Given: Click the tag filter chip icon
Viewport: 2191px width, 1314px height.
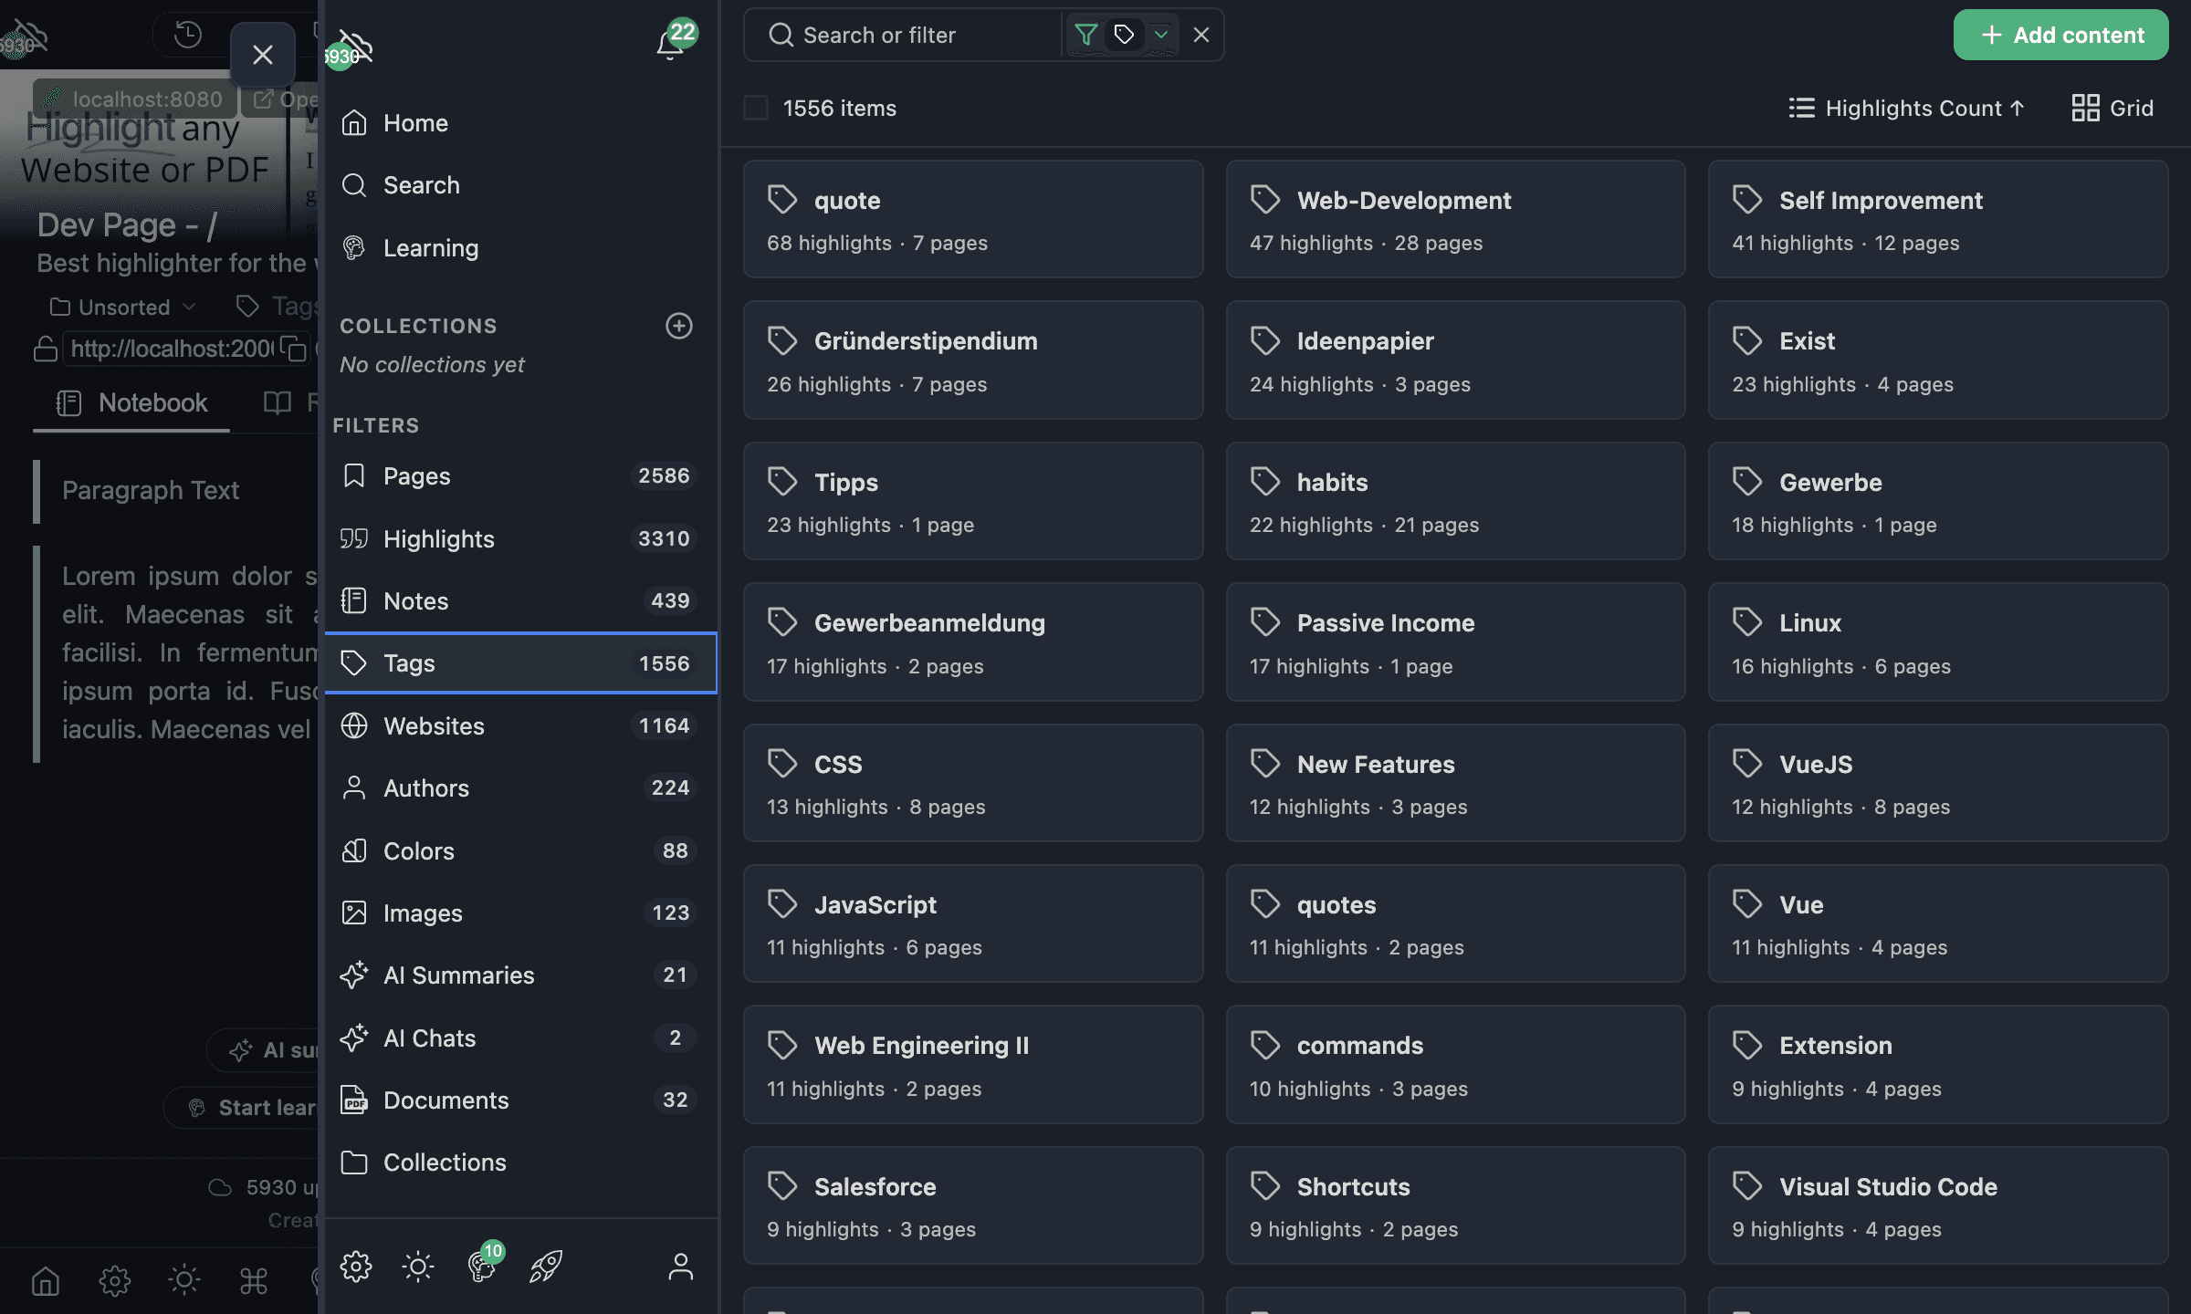Looking at the screenshot, I should click(x=1124, y=35).
